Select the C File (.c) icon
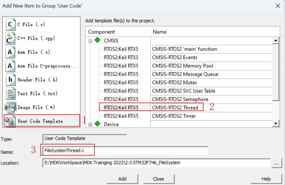Screen dimensions: 285x185 coord(10,25)
